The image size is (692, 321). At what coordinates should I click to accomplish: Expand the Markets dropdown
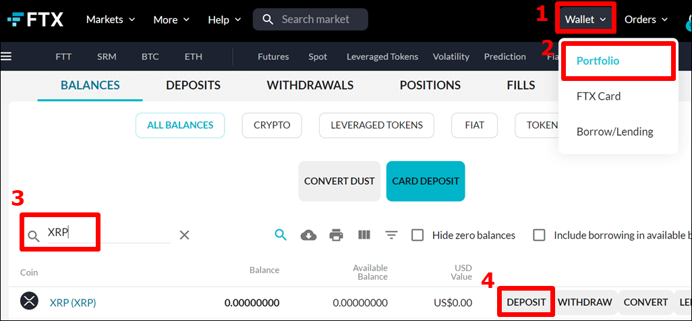point(111,20)
